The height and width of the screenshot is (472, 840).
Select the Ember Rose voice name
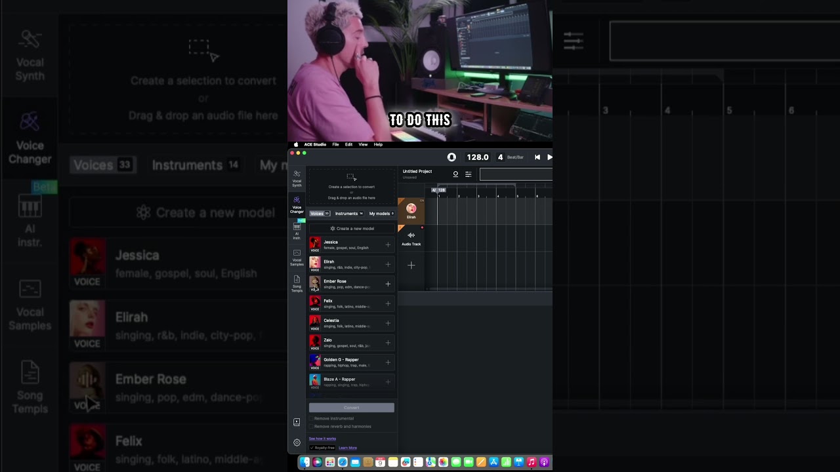click(335, 281)
